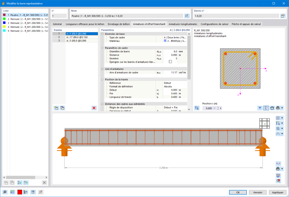The height and width of the screenshot is (197, 289).
Task: Click the red color swatch in bottom bar
Action: click(20, 192)
